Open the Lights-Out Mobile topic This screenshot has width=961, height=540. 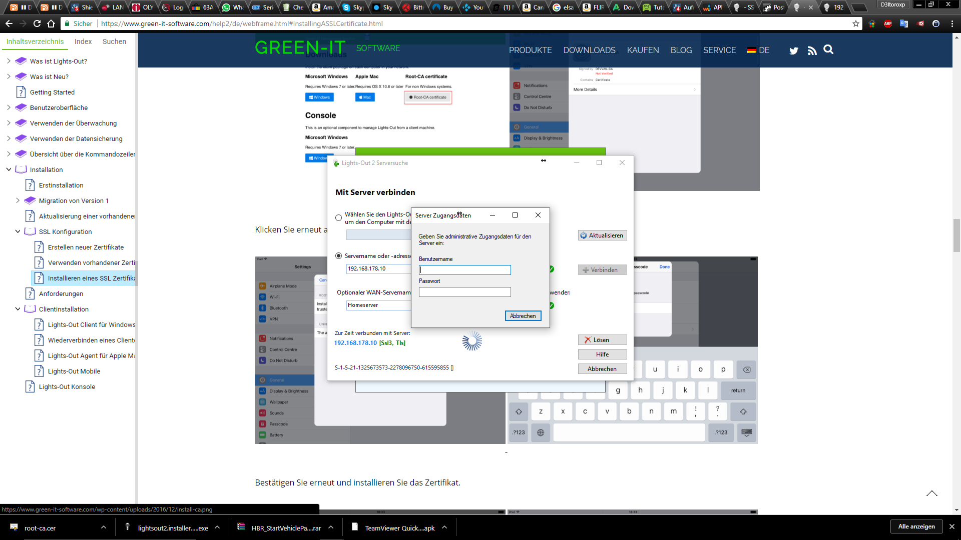74,371
